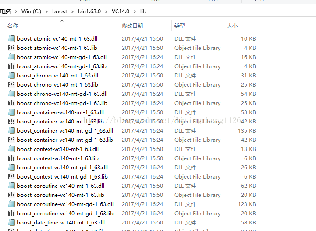
Task: Click icon of boost_container-vc140-mt-1_63.dll
Action: click(11, 112)
